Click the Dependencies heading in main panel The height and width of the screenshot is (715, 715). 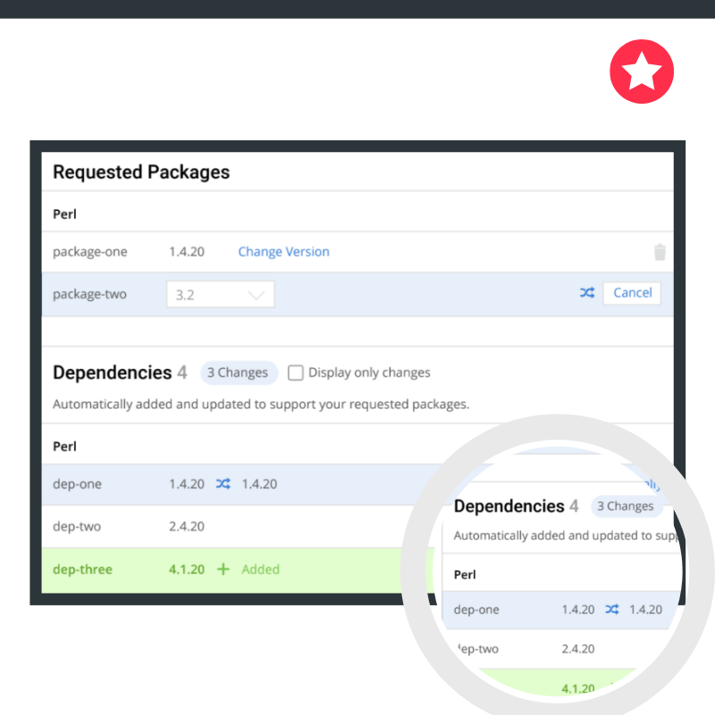click(x=113, y=373)
